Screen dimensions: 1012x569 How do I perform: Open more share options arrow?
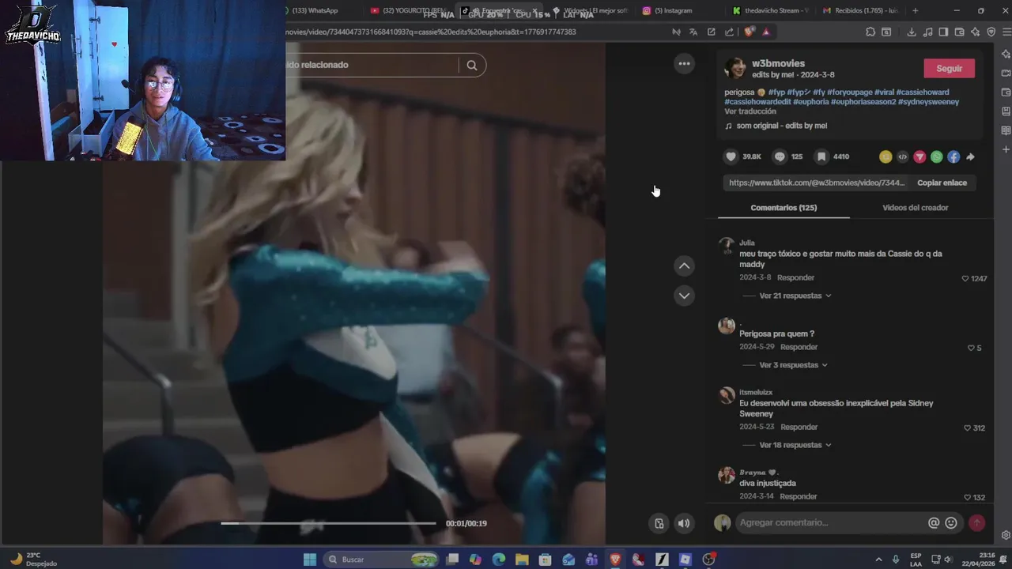(970, 156)
